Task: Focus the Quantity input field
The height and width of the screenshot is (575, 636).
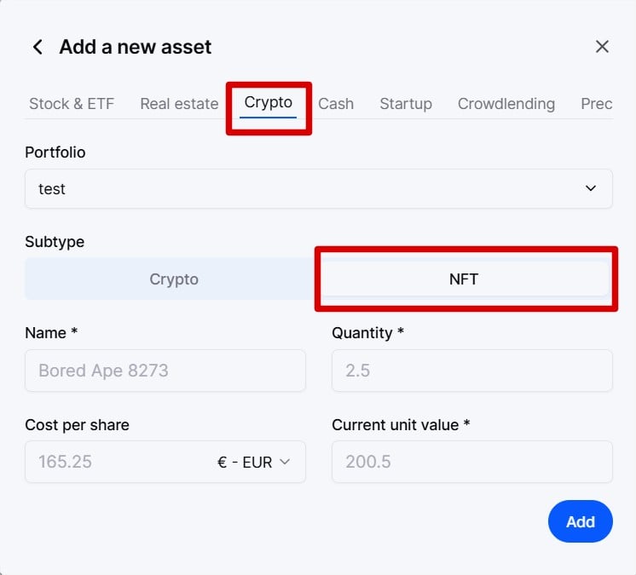Action: pos(471,371)
